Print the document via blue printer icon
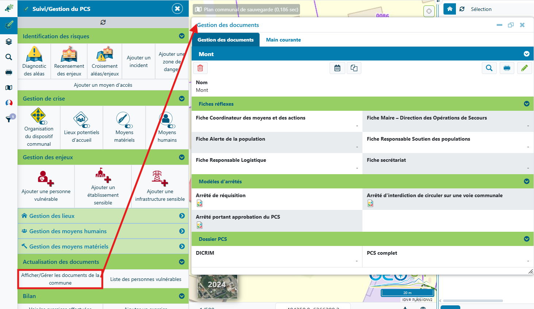Image resolution: width=534 pixels, height=309 pixels. point(507,68)
